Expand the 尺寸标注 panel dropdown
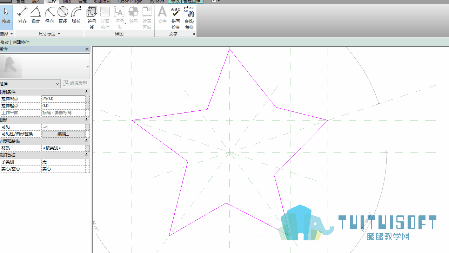Image resolution: width=449 pixels, height=253 pixels. (59, 34)
